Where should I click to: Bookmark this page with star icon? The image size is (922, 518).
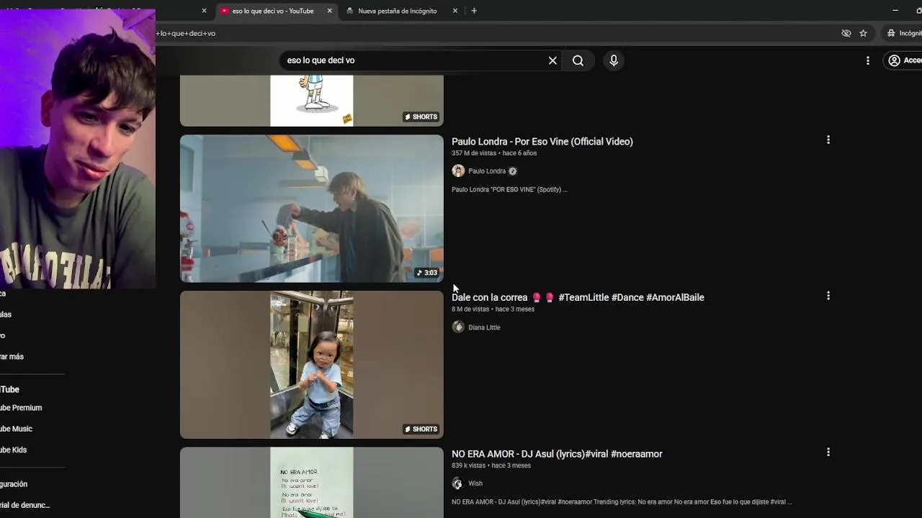tap(863, 33)
